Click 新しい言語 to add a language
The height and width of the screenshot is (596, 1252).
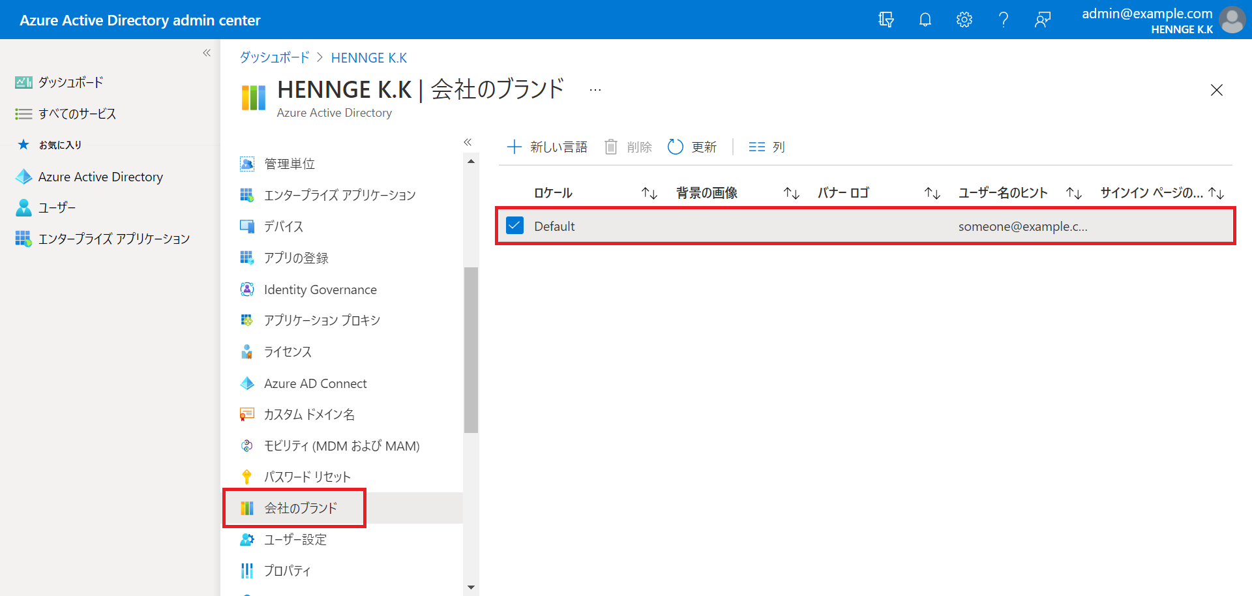point(547,147)
